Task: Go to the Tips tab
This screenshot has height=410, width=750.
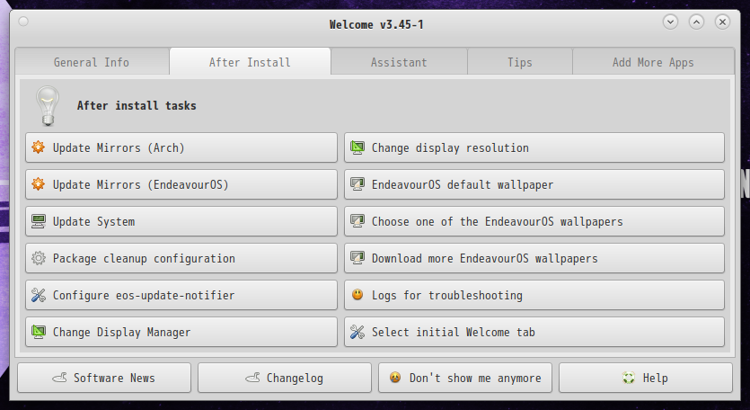Action: (x=520, y=62)
